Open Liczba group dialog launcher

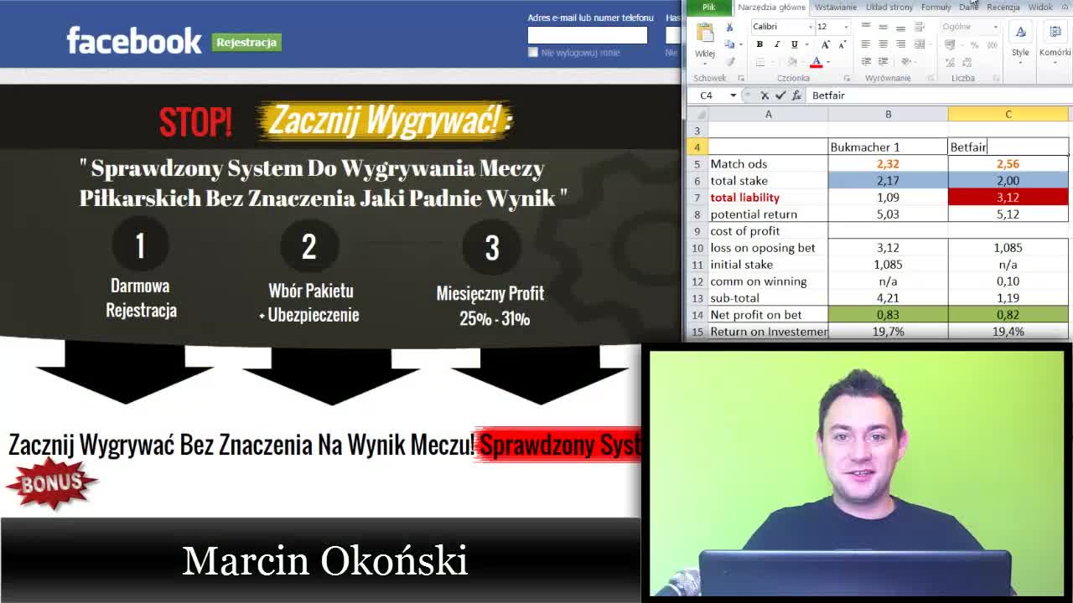tap(996, 79)
